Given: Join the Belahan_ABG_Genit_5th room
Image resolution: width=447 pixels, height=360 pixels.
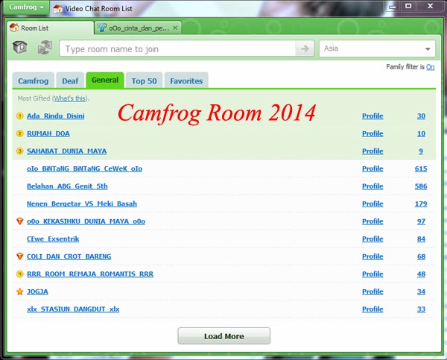Looking at the screenshot, I should pos(67,186).
